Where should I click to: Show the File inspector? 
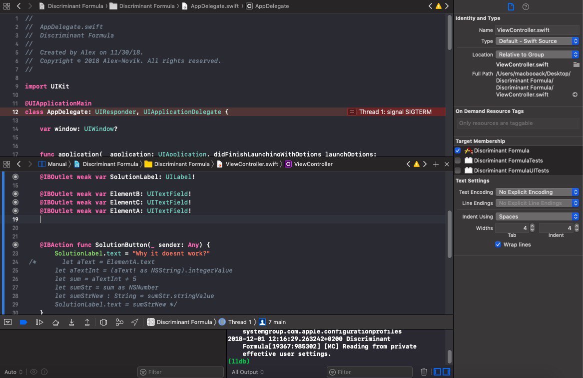[x=511, y=6]
